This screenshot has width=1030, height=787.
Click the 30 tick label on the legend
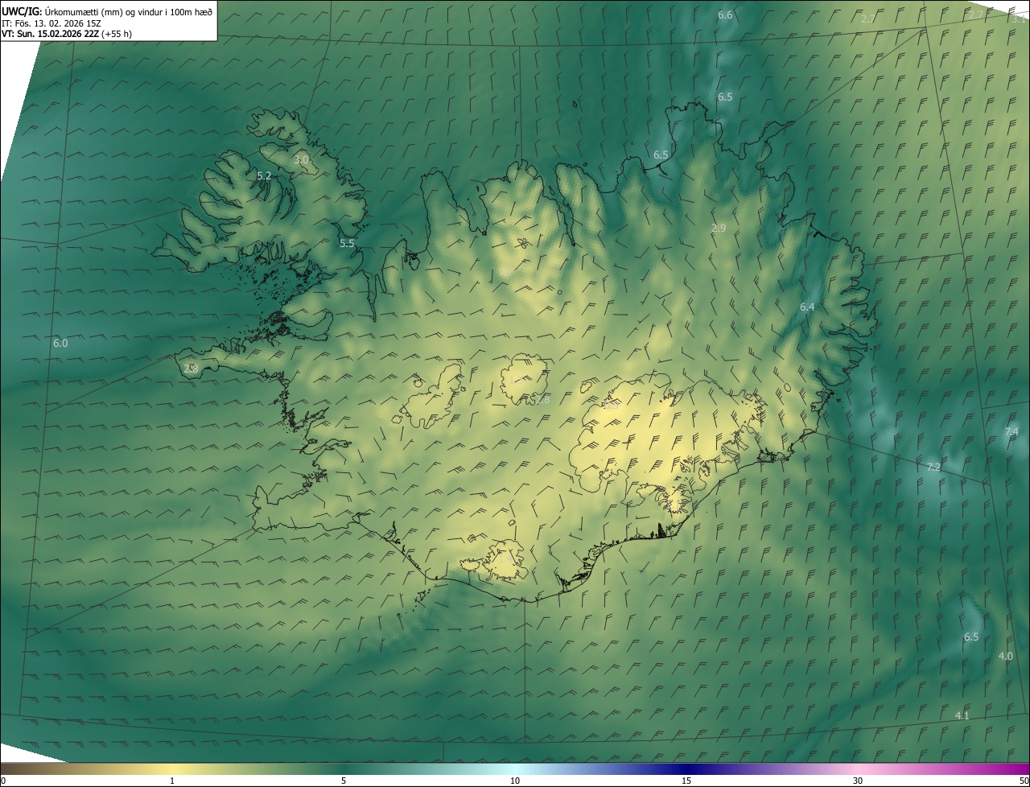pyautogui.click(x=858, y=781)
